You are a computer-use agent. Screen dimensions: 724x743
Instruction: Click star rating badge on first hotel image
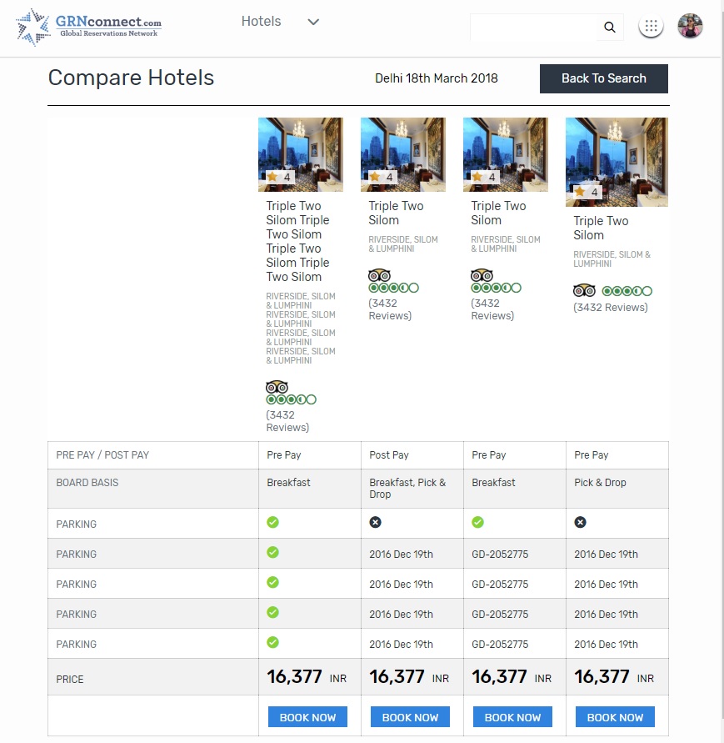click(x=280, y=178)
